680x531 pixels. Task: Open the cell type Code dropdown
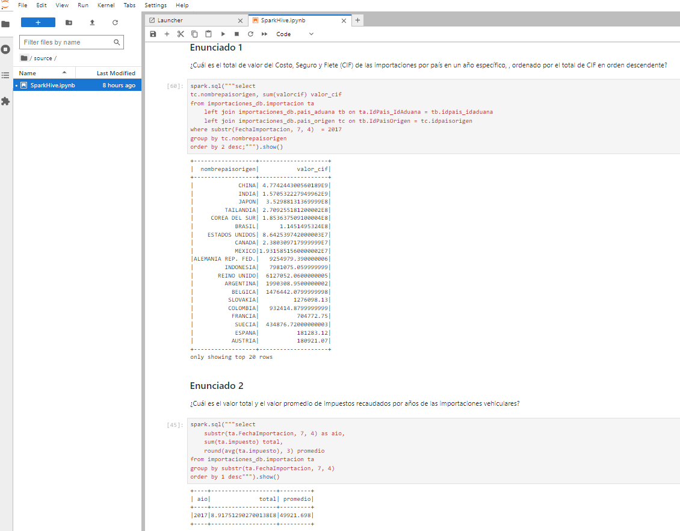pyautogui.click(x=295, y=34)
